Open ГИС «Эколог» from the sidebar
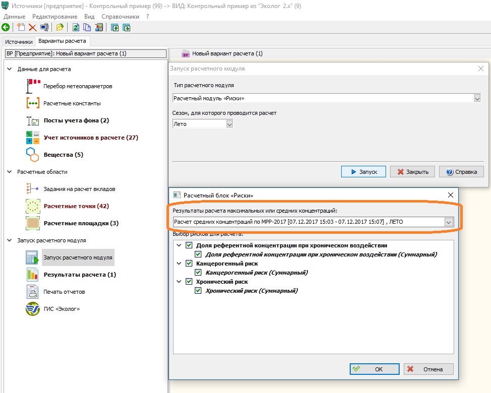Viewport: 491px width, 393px height. (61, 309)
